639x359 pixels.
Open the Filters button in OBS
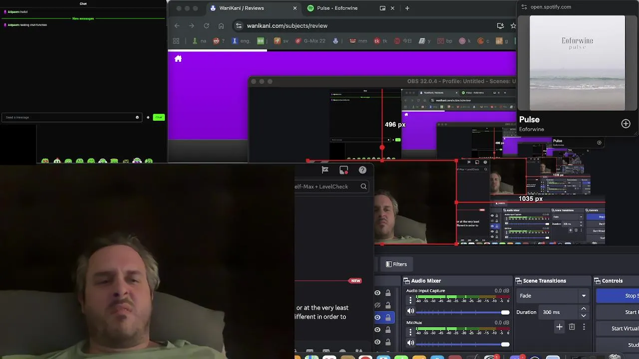397,264
